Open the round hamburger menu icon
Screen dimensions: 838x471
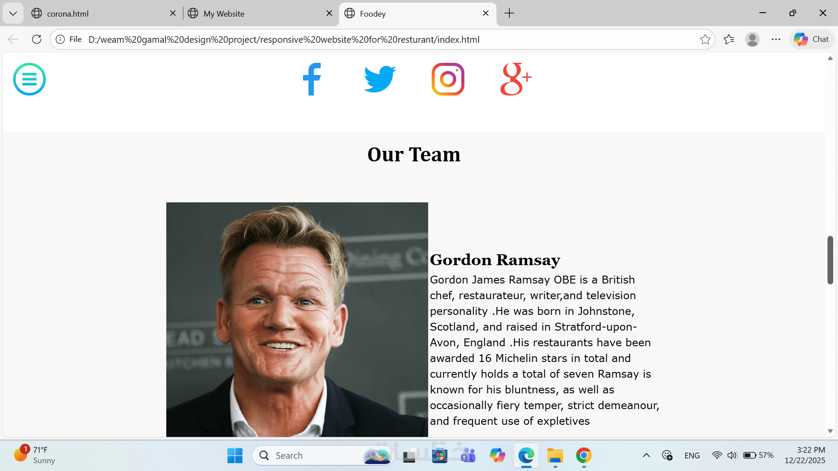(29, 79)
